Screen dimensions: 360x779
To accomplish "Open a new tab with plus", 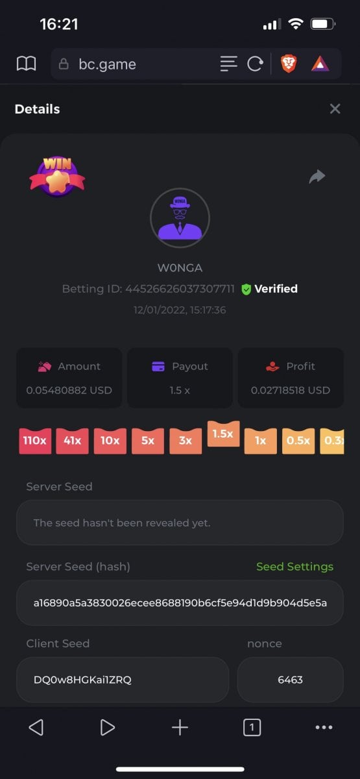I will 180,728.
